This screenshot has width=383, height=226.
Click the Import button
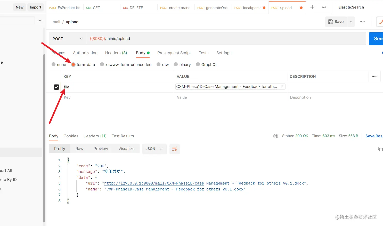pyautogui.click(x=36, y=7)
